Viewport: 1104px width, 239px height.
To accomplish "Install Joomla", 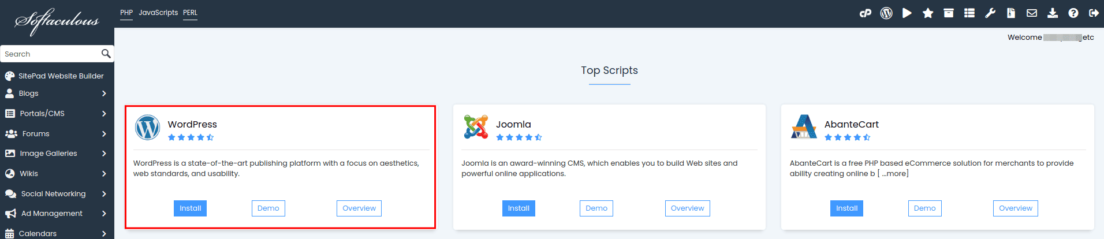I will coord(519,208).
